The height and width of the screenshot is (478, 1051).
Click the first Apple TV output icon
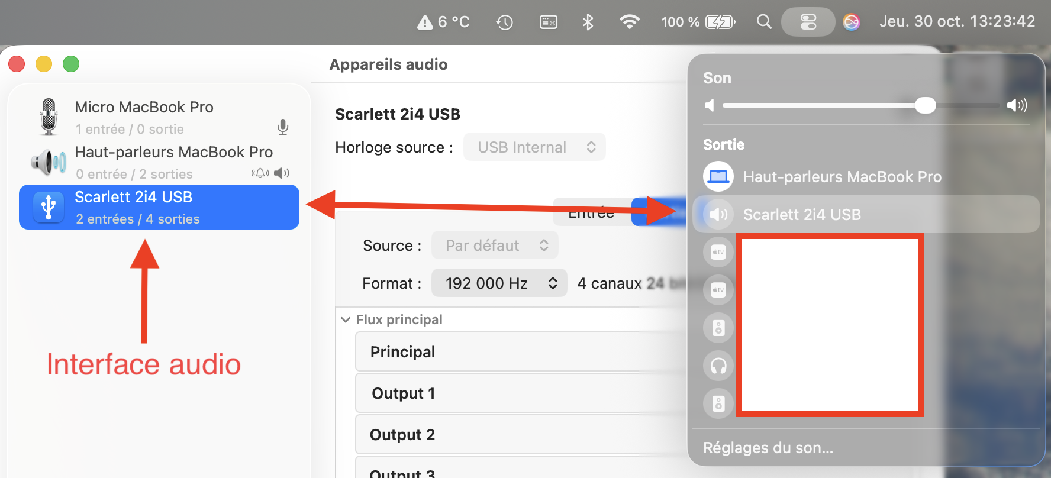pyautogui.click(x=718, y=253)
